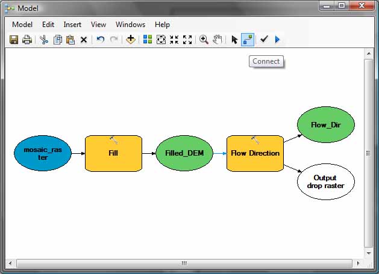Select the Fill tool element
The height and width of the screenshot is (274, 379).
[113, 153]
